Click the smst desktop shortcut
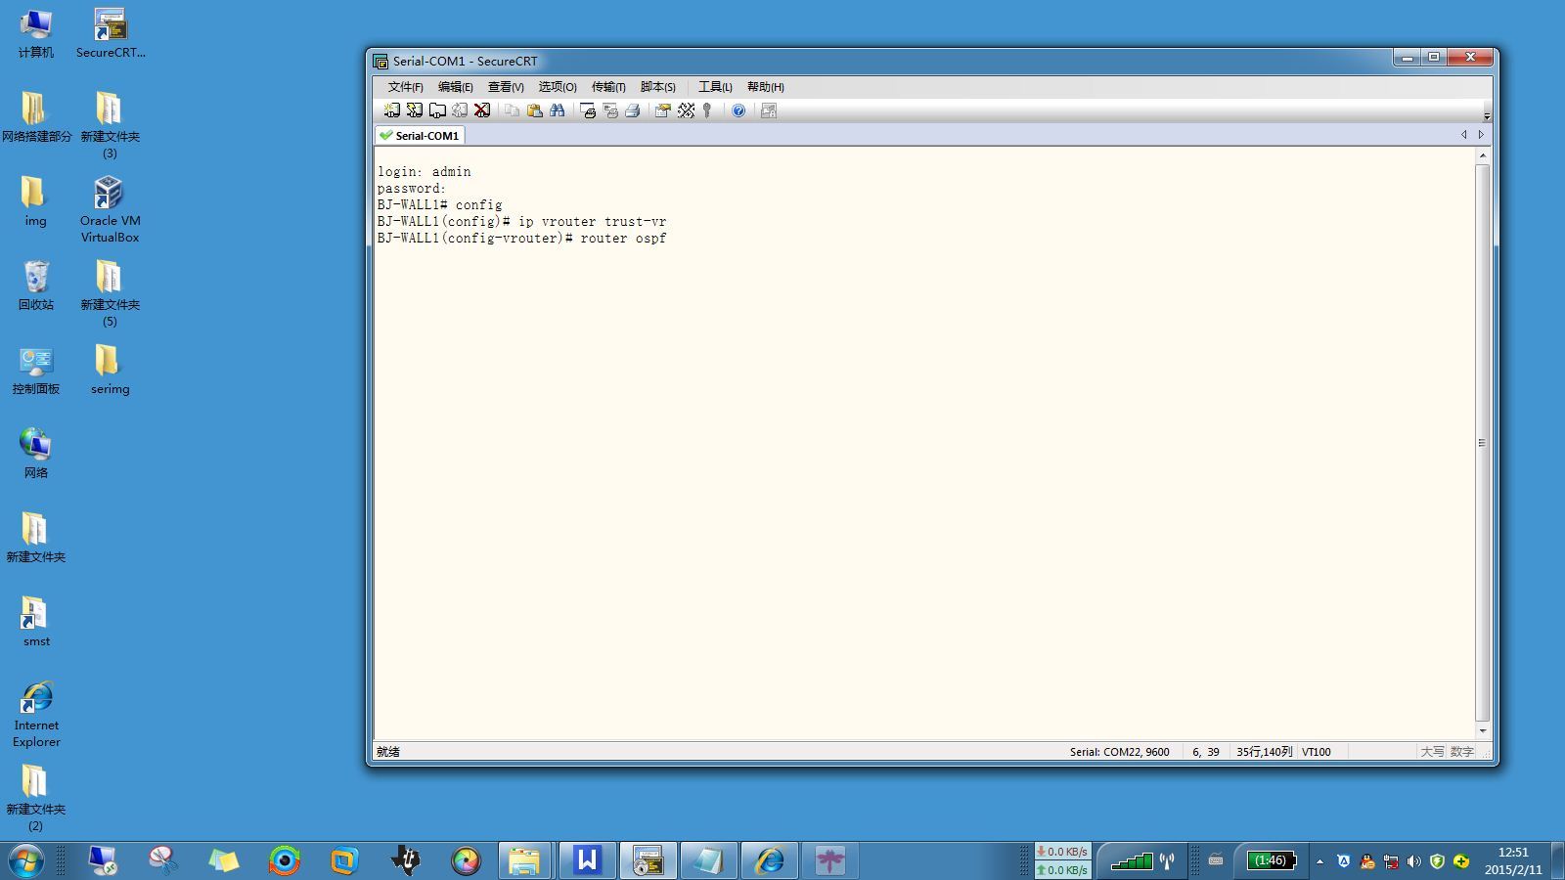1565x880 pixels. pyautogui.click(x=36, y=623)
